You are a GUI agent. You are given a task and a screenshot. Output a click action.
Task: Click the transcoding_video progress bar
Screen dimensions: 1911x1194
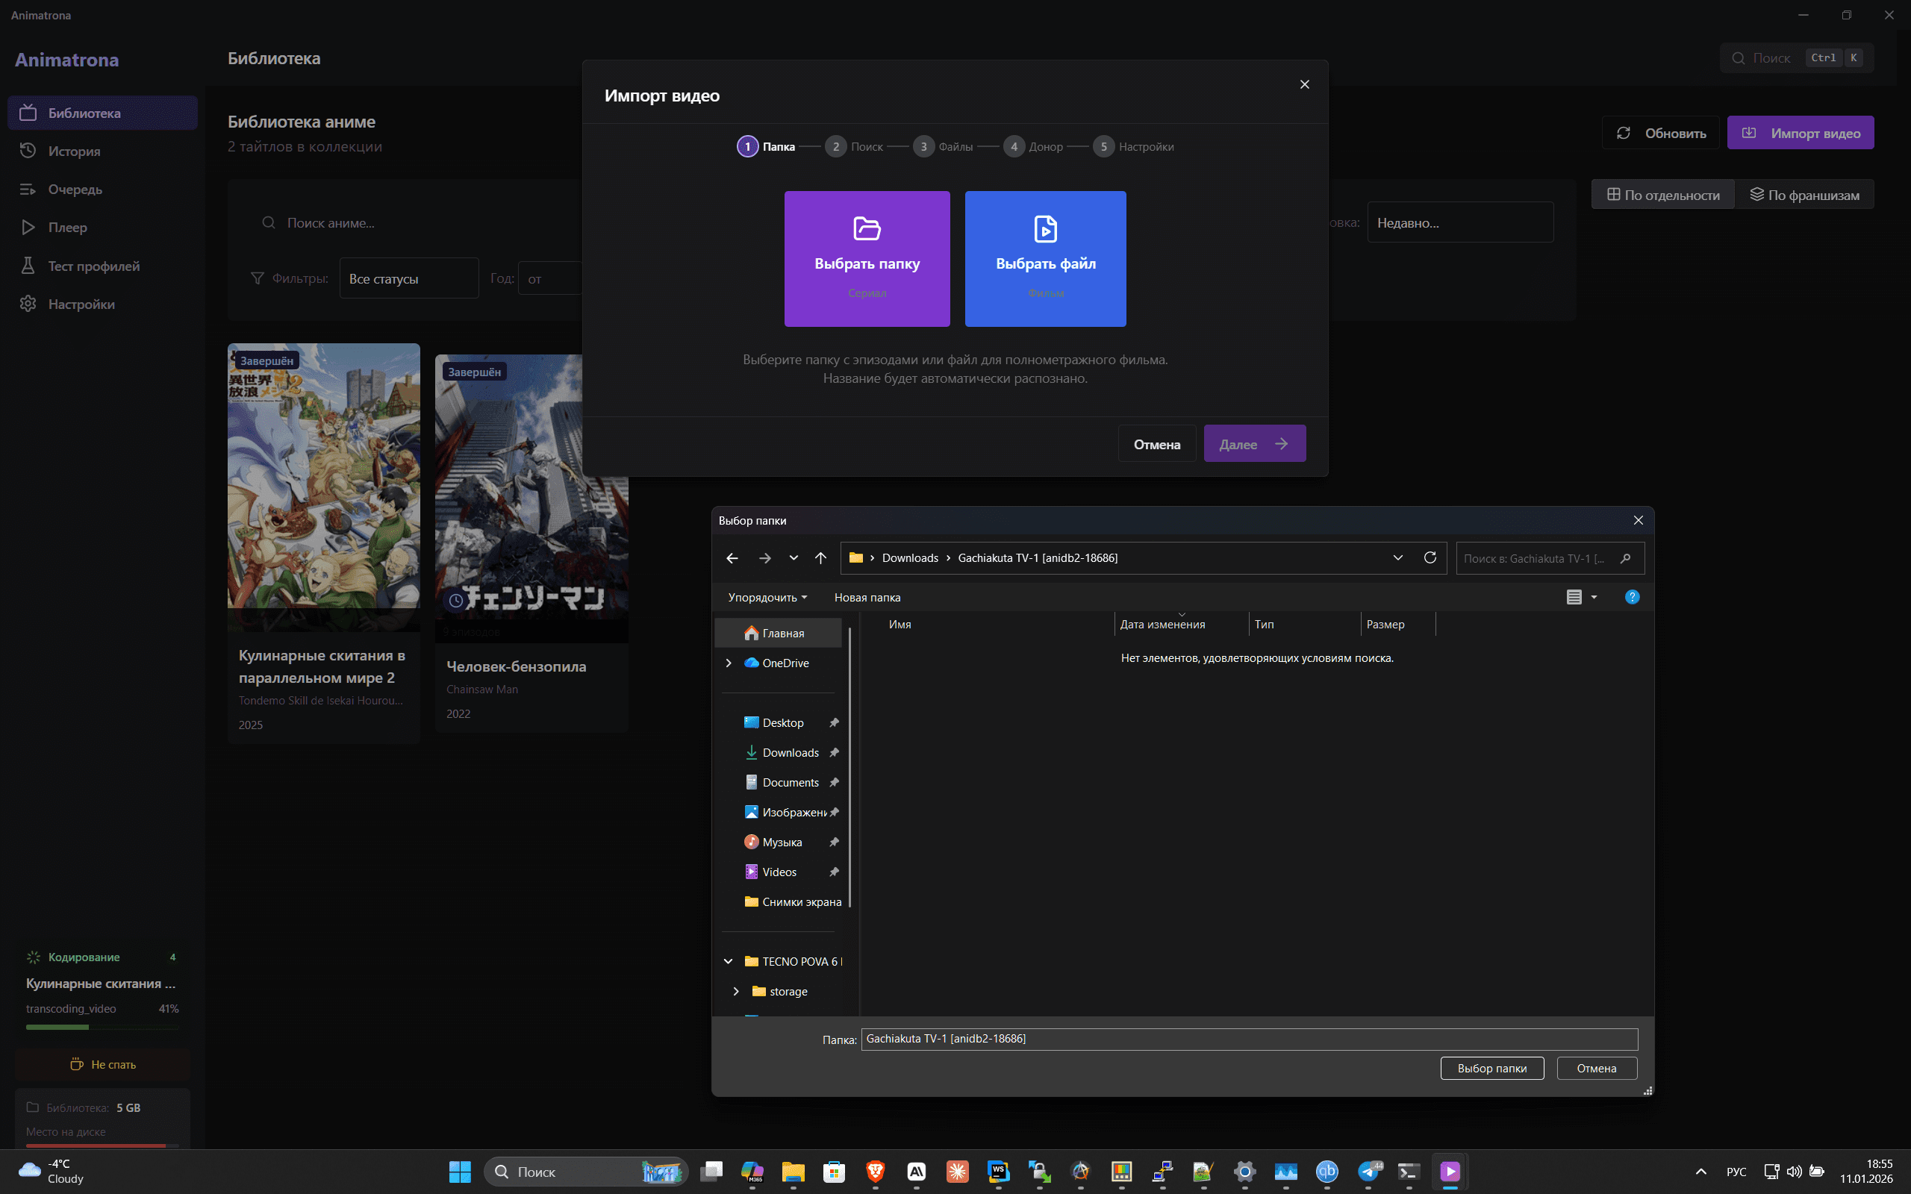point(103,1027)
